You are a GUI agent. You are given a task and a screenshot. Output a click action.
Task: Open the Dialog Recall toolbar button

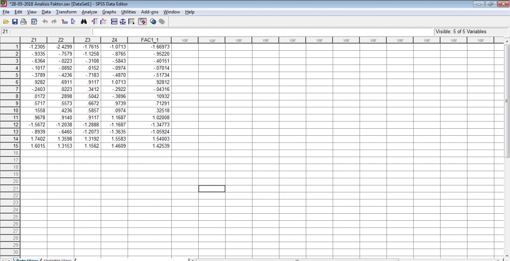tap(34, 21)
